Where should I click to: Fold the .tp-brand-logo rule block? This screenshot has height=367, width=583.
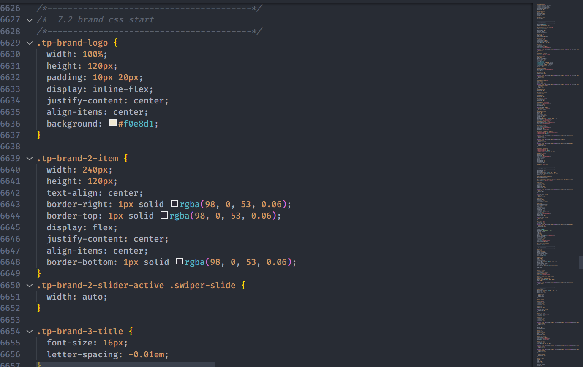coord(30,43)
